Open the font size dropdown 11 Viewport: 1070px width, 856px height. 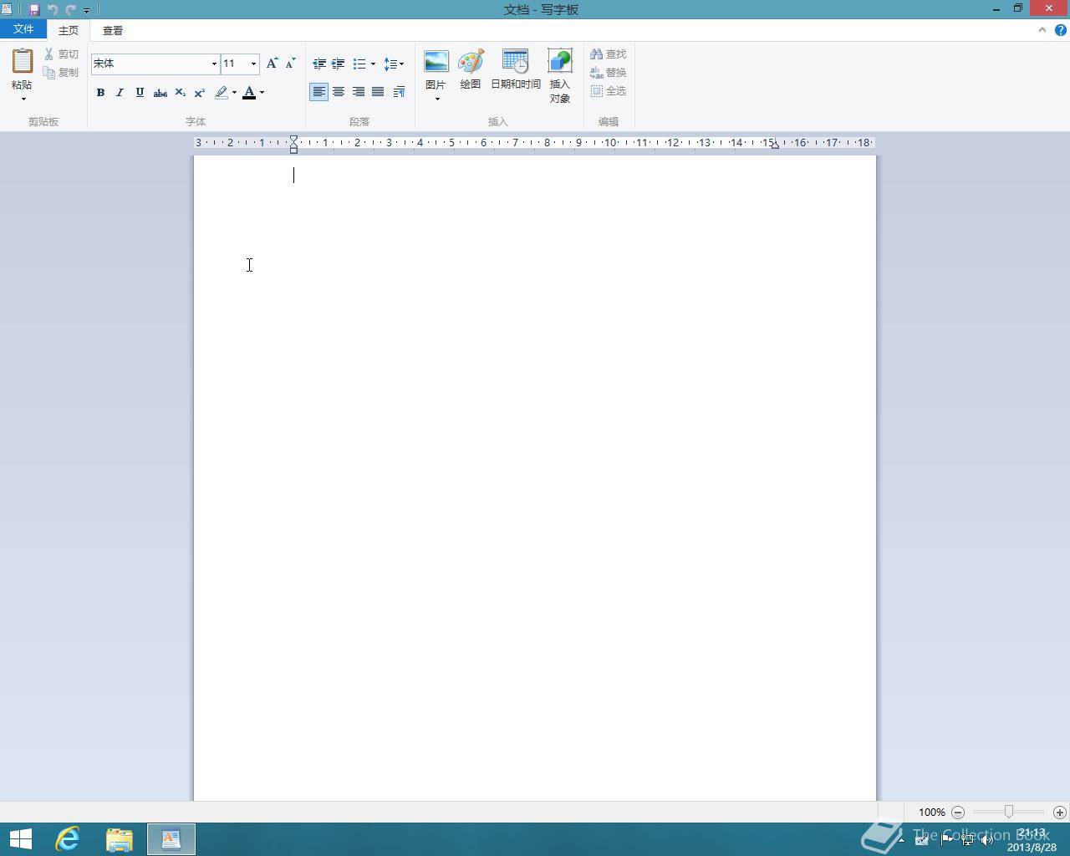(253, 64)
